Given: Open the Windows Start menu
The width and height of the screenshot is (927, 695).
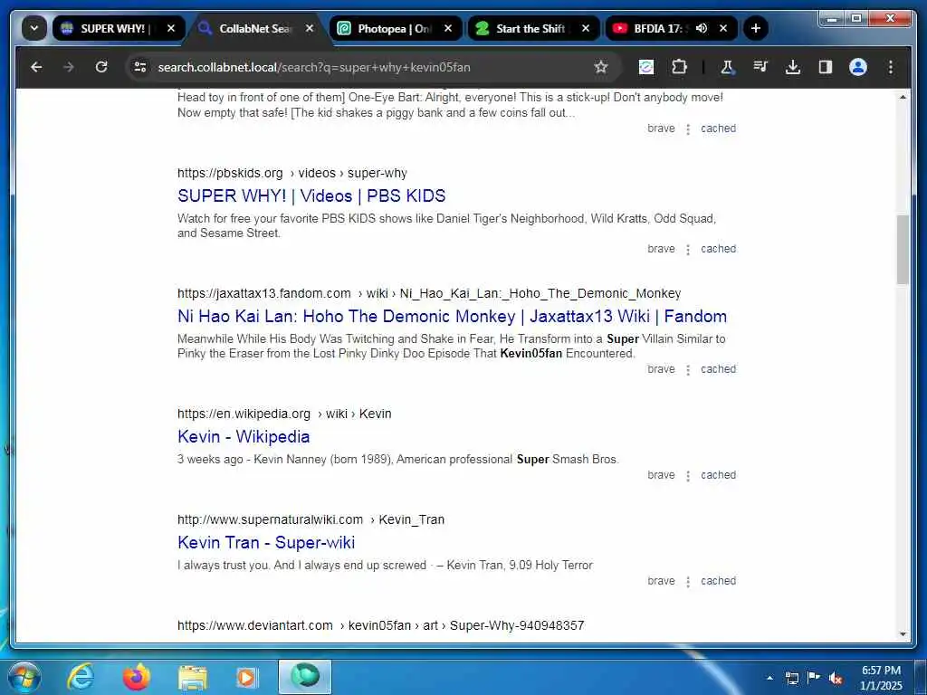Looking at the screenshot, I should point(23,677).
